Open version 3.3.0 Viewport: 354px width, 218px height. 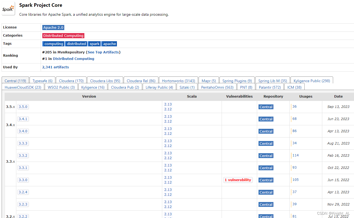pos(23,180)
